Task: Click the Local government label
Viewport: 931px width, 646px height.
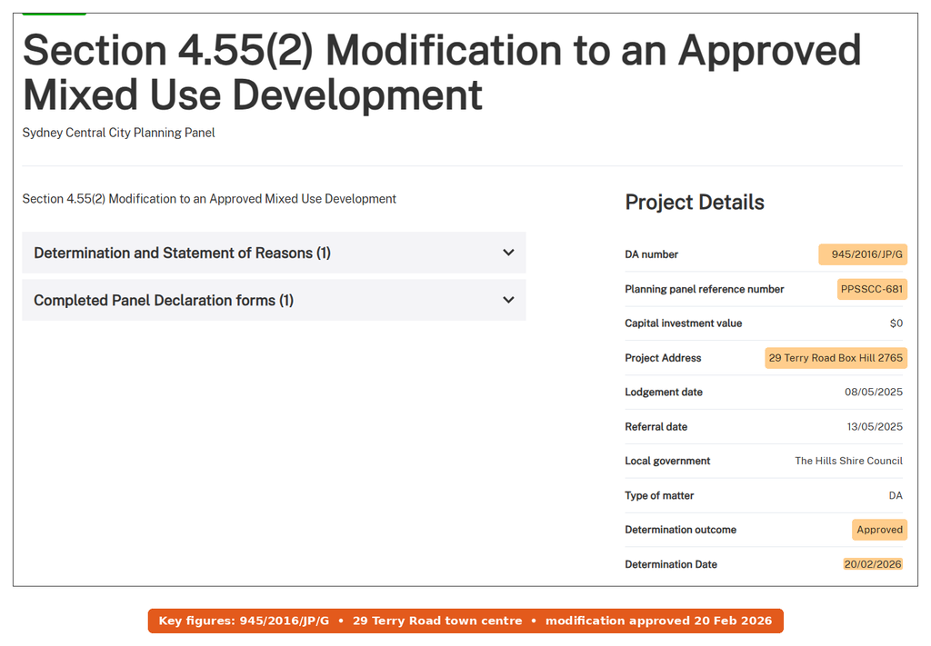Action: click(667, 461)
